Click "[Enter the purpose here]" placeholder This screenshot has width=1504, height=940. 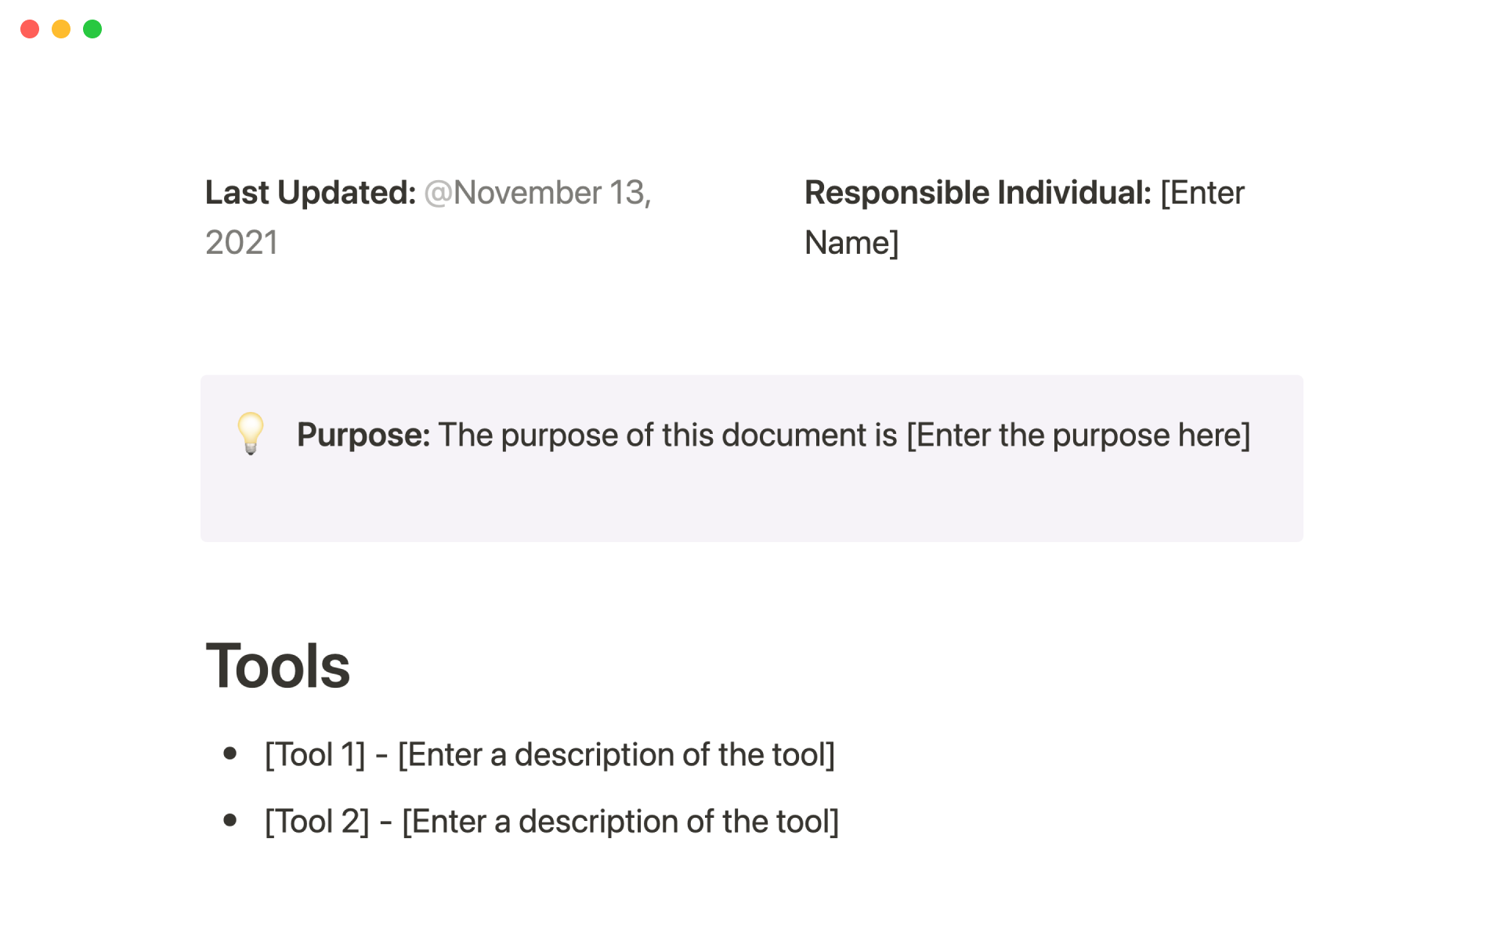pos(1078,436)
